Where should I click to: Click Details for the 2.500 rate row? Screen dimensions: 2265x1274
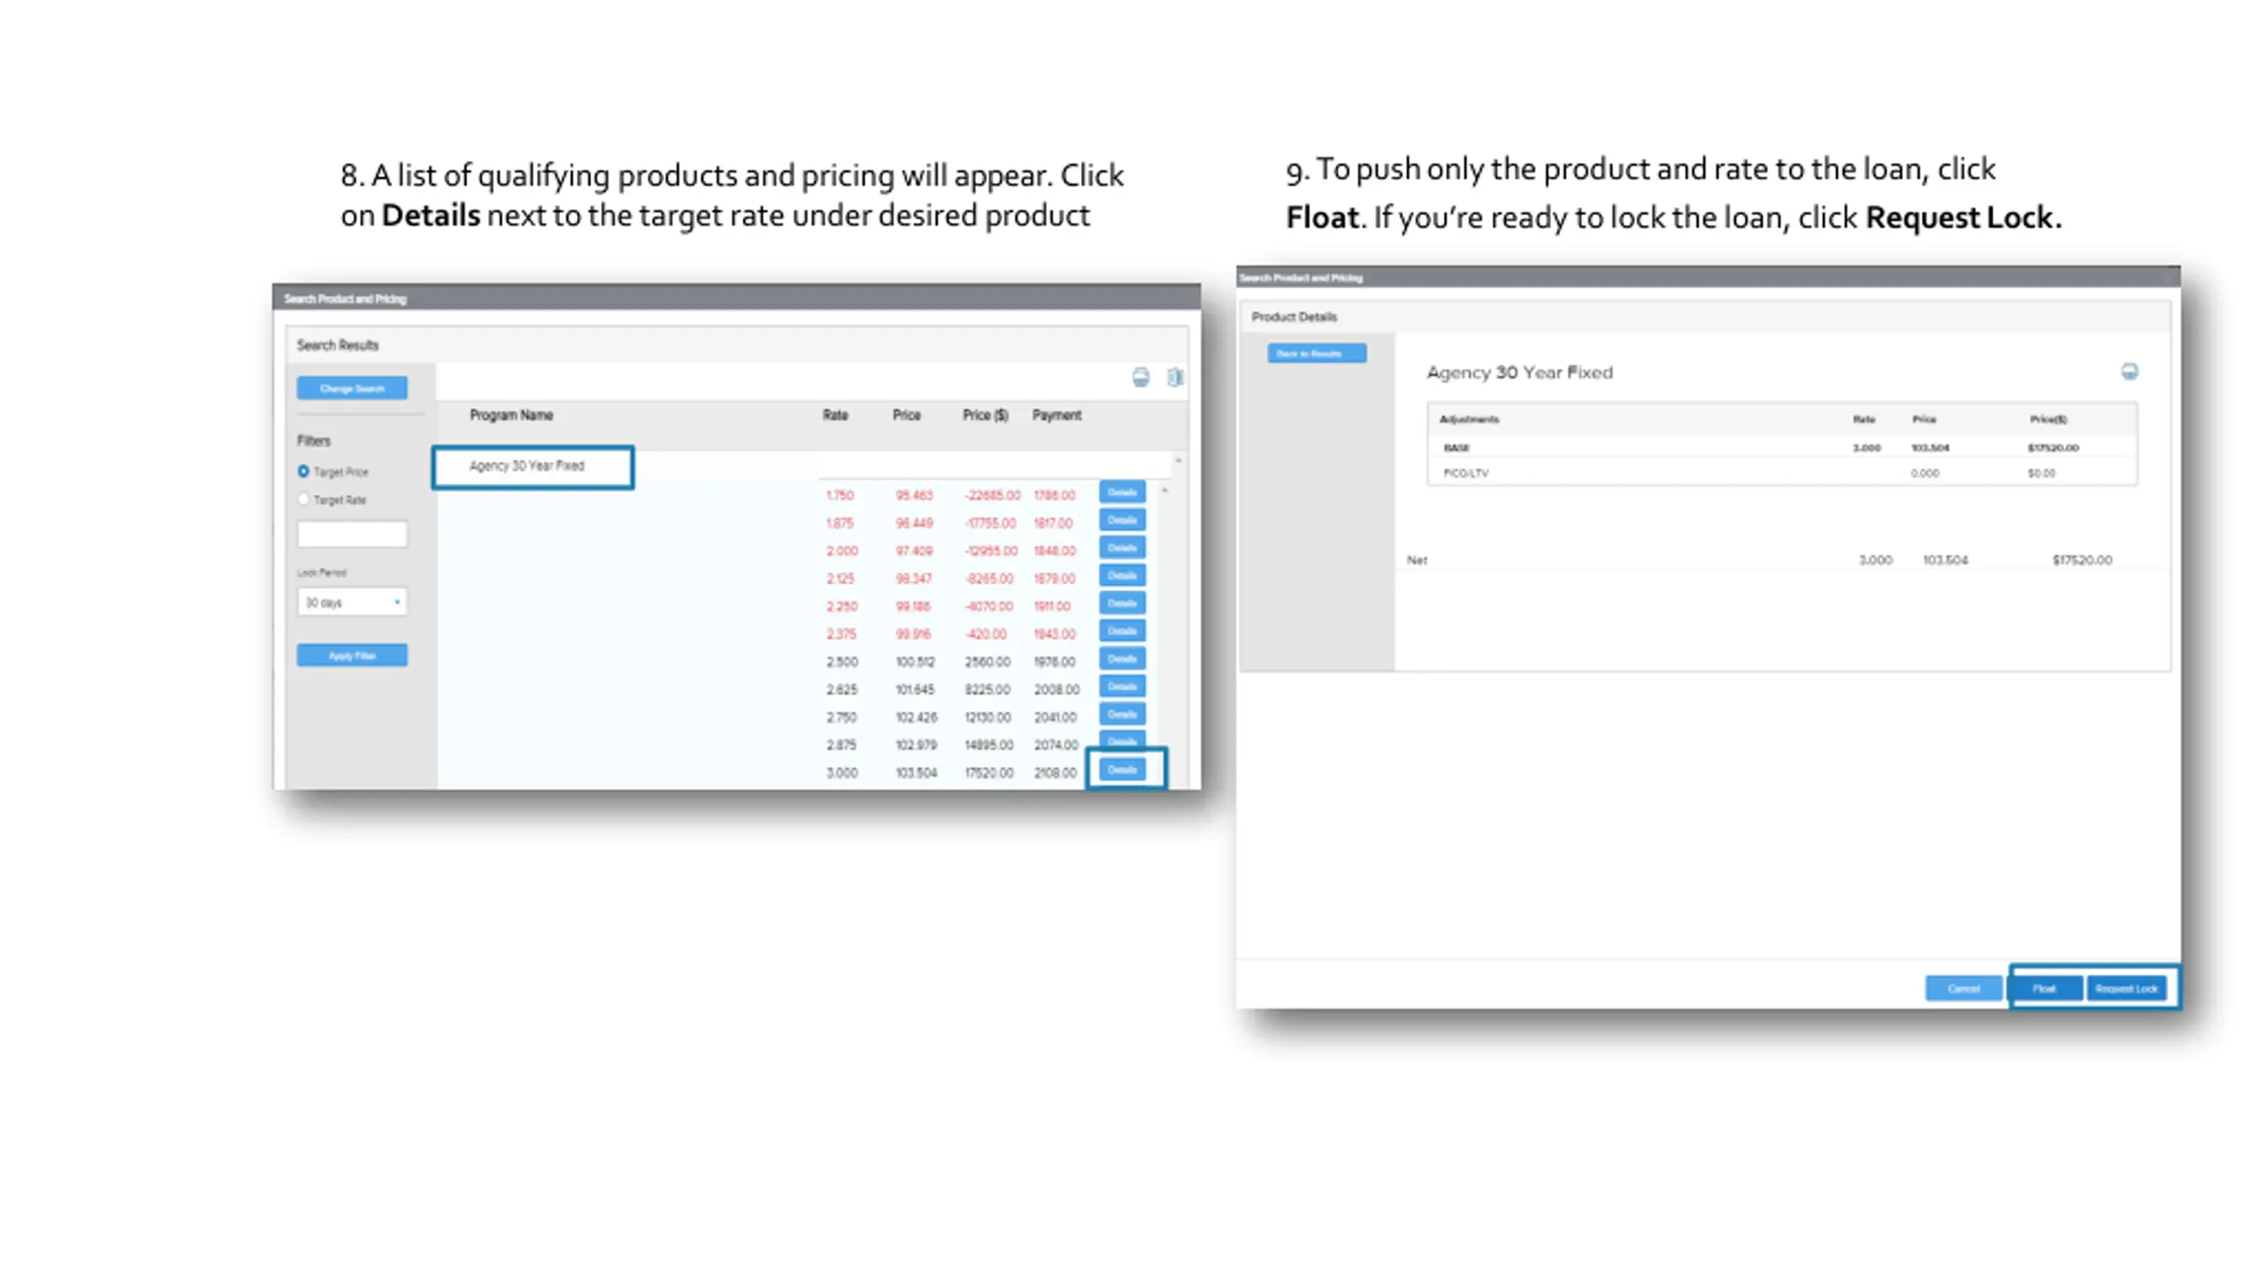pos(1122,659)
